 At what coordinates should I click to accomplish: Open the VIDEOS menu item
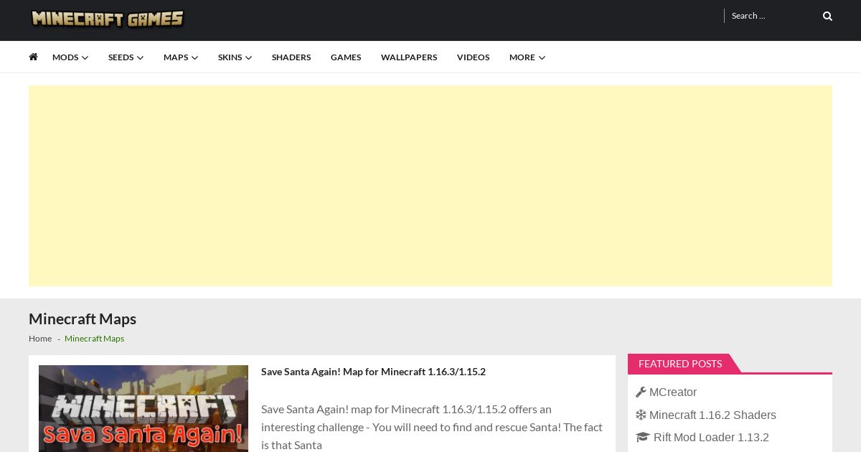pyautogui.click(x=474, y=57)
